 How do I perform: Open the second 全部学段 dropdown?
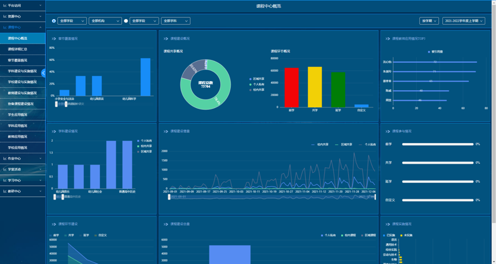click(x=144, y=21)
